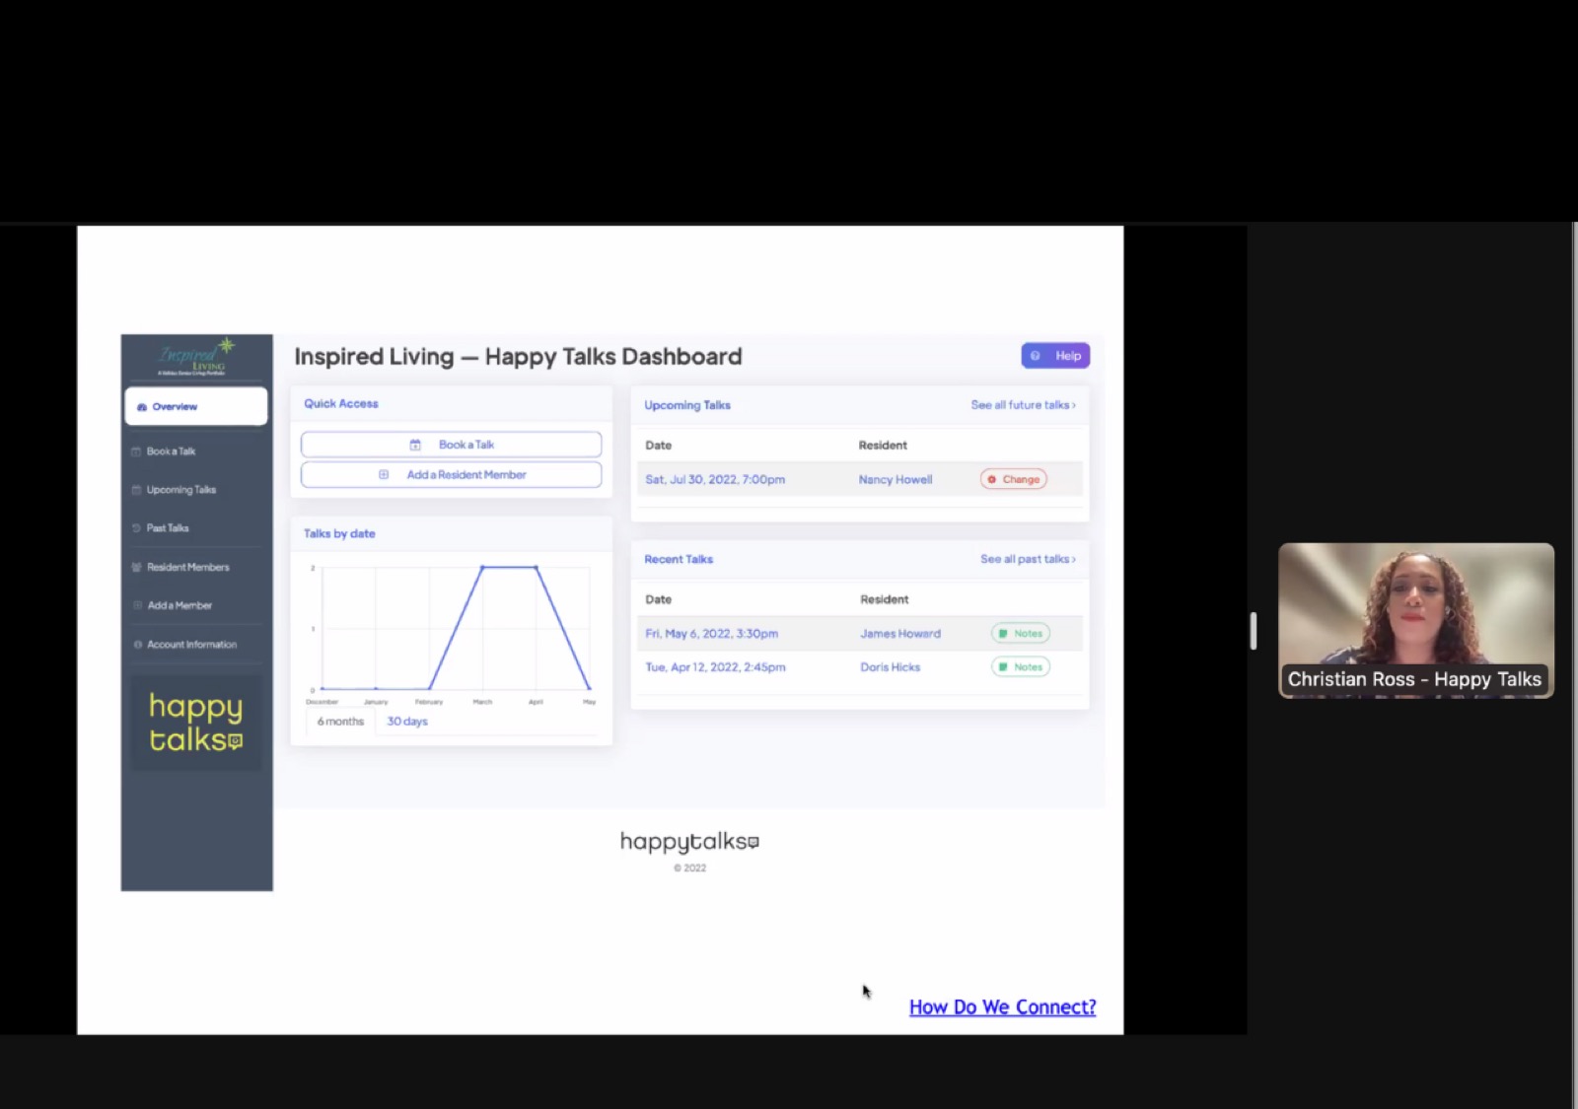
Task: Click the Add a Member icon in sidebar
Action: point(137,605)
